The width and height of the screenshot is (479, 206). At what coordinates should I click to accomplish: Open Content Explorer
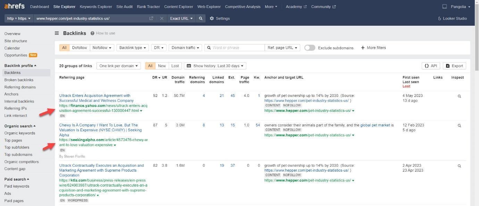[178, 7]
